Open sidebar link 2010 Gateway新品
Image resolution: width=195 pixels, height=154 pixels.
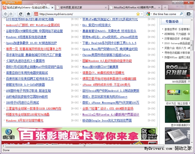click(177, 43)
